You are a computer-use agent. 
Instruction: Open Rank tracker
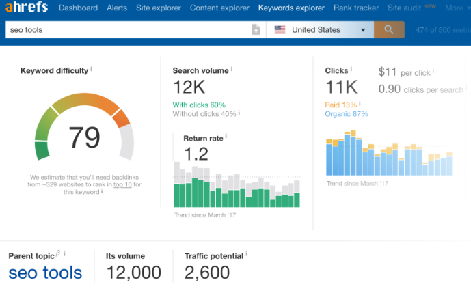[x=356, y=8]
